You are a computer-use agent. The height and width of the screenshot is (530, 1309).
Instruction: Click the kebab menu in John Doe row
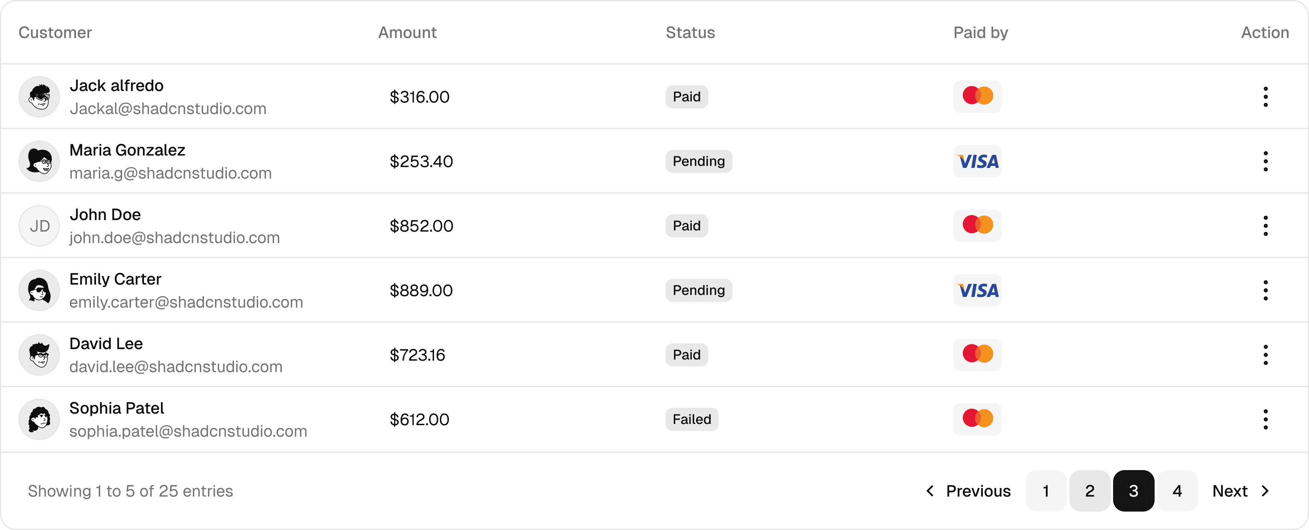pos(1265,225)
